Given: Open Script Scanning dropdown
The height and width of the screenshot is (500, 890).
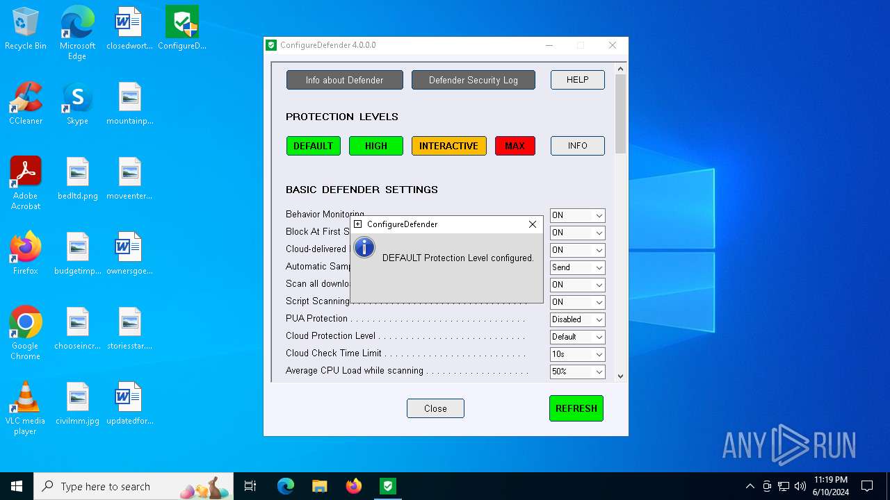Looking at the screenshot, I should (x=577, y=302).
